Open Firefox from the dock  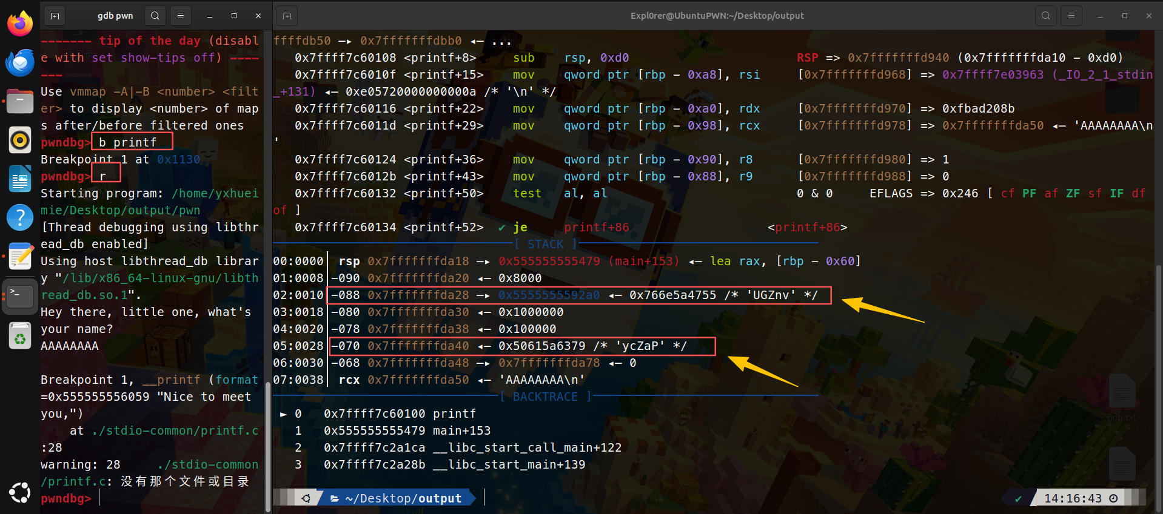tap(20, 24)
